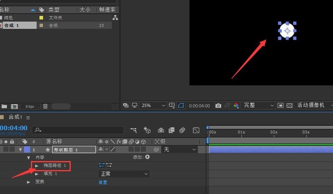Toggle the 形状图层 1 shy switch
Screen dimensions: 333x194
pyautogui.click(x=100, y=149)
